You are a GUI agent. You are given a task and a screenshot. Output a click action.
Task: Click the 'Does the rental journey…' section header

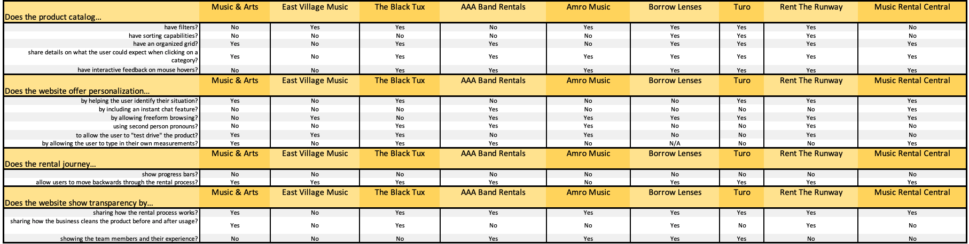pos(51,164)
